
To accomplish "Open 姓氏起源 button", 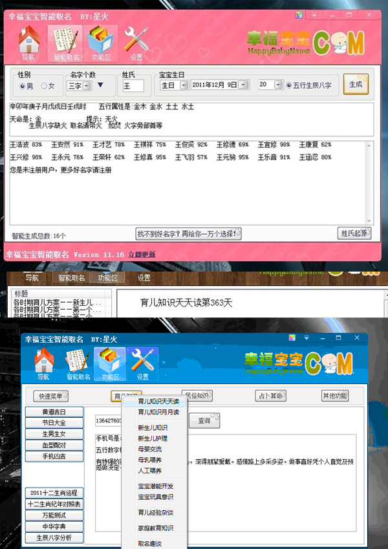I will tap(354, 233).
